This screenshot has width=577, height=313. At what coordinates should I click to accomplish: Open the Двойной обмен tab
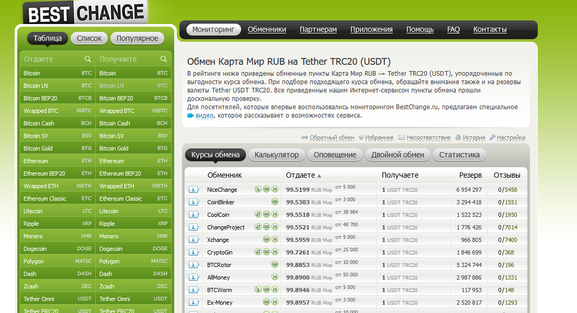398,155
